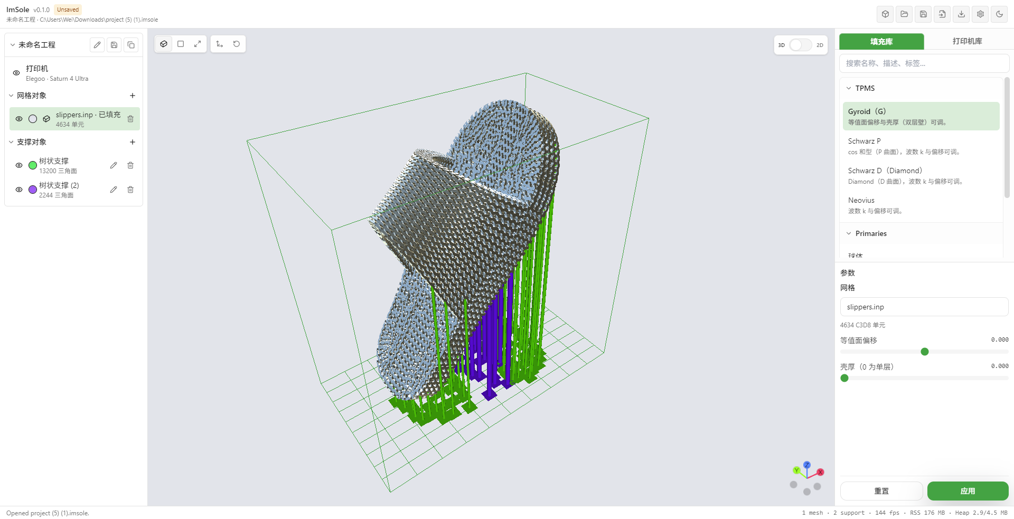
Task: Select the 树状支撑 (2) support row
Action: [x=74, y=190]
